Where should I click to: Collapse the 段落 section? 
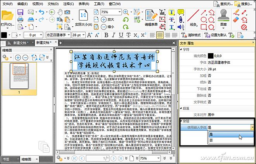pos(181,108)
